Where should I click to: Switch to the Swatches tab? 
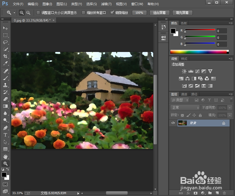184,23
